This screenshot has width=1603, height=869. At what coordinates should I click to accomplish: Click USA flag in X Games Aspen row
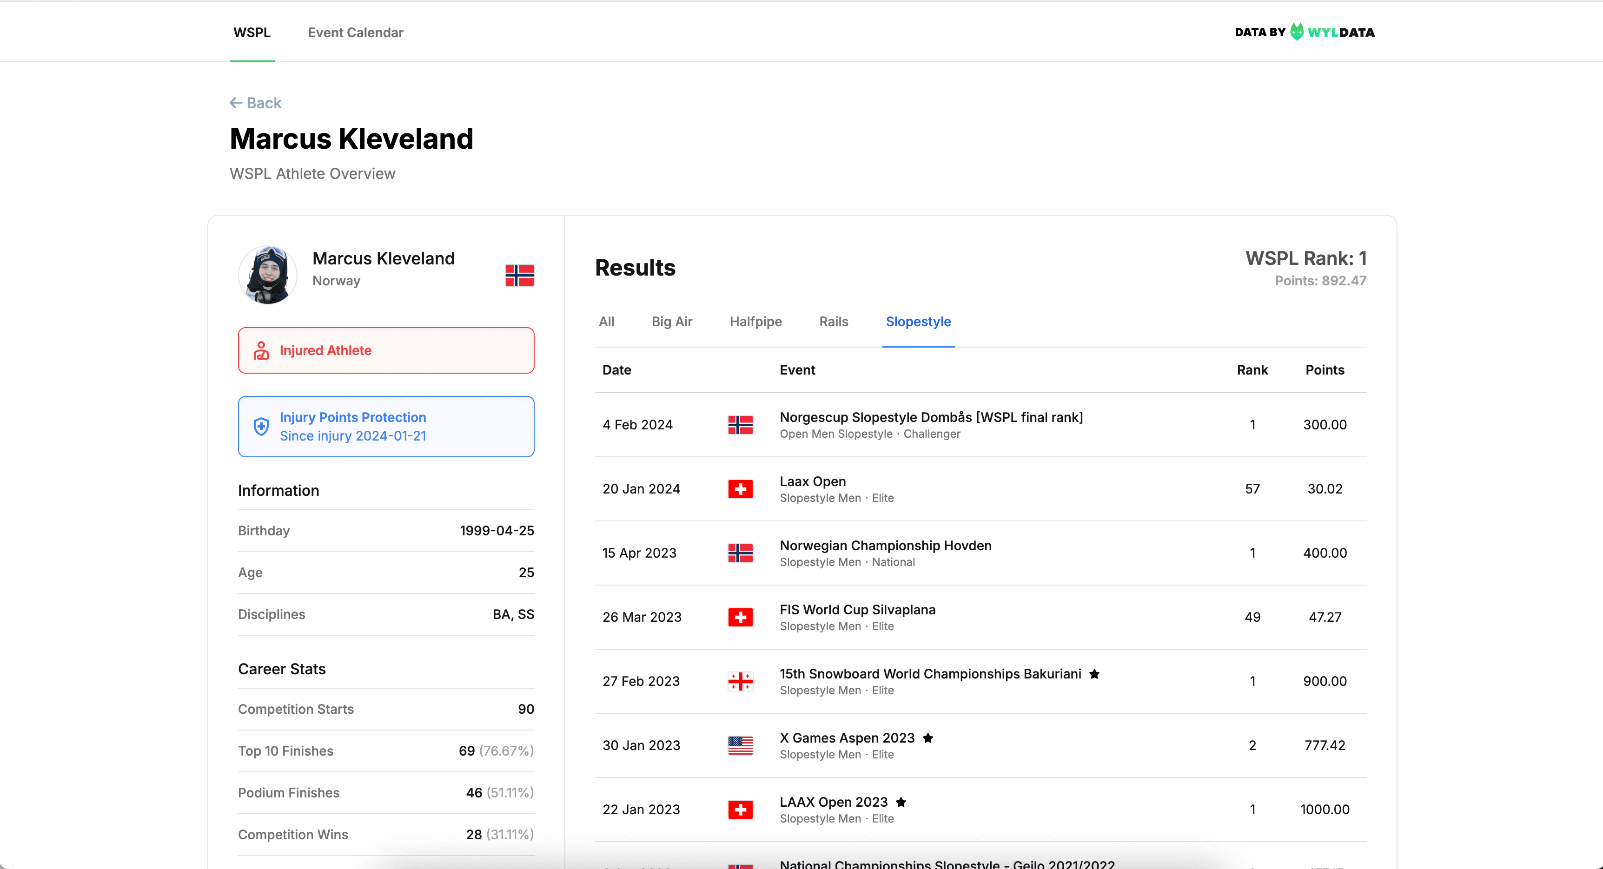tap(740, 745)
